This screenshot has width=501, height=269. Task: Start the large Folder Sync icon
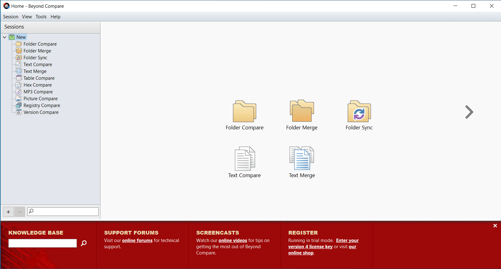pos(359,111)
